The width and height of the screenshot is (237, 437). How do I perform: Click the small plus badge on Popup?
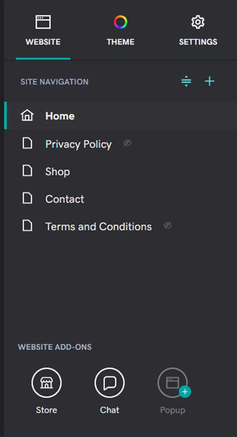coord(184,392)
